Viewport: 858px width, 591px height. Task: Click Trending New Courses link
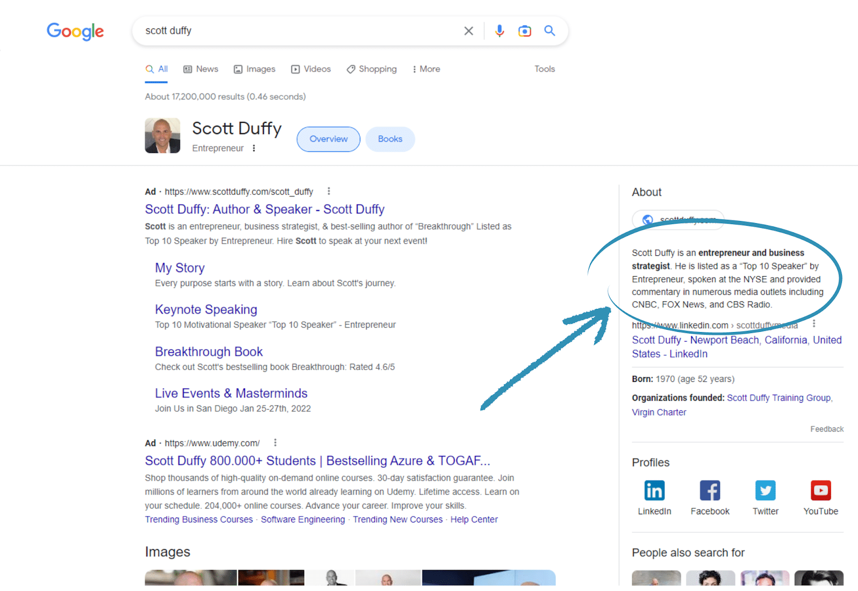coord(398,520)
